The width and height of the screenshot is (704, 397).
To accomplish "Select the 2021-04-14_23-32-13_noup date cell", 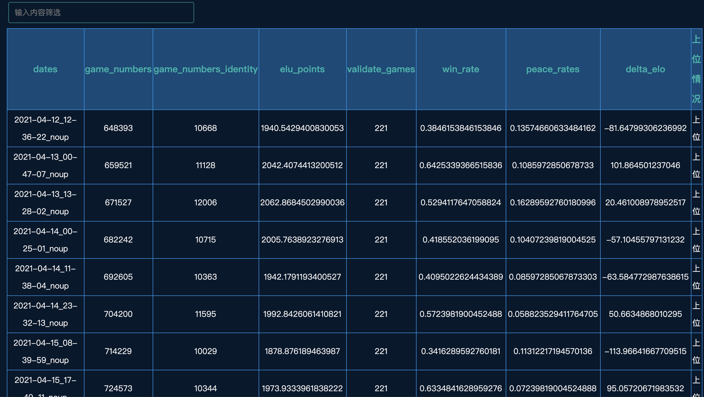I will coord(45,314).
